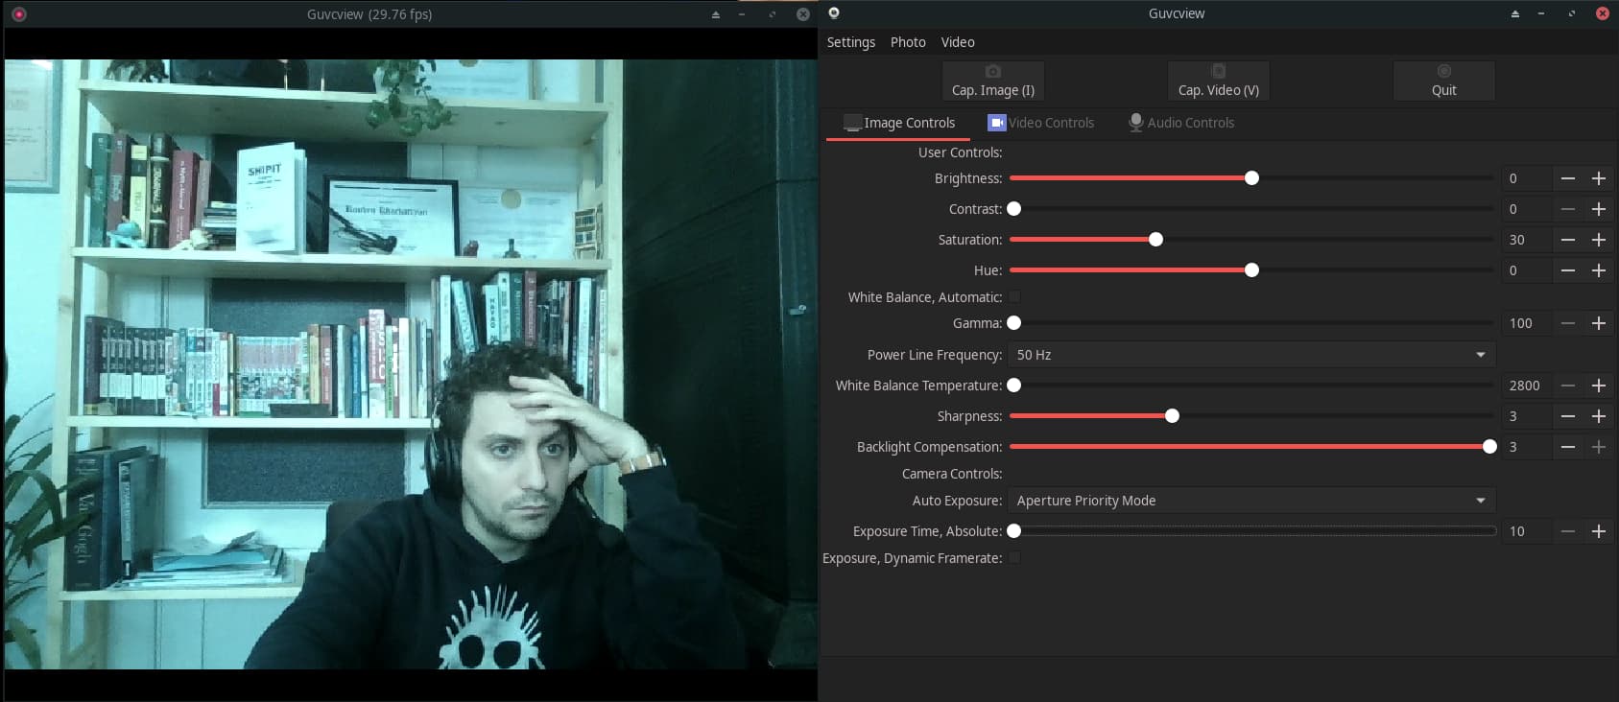
Task: Decrease Sharpness with its minus button
Action: click(1568, 416)
